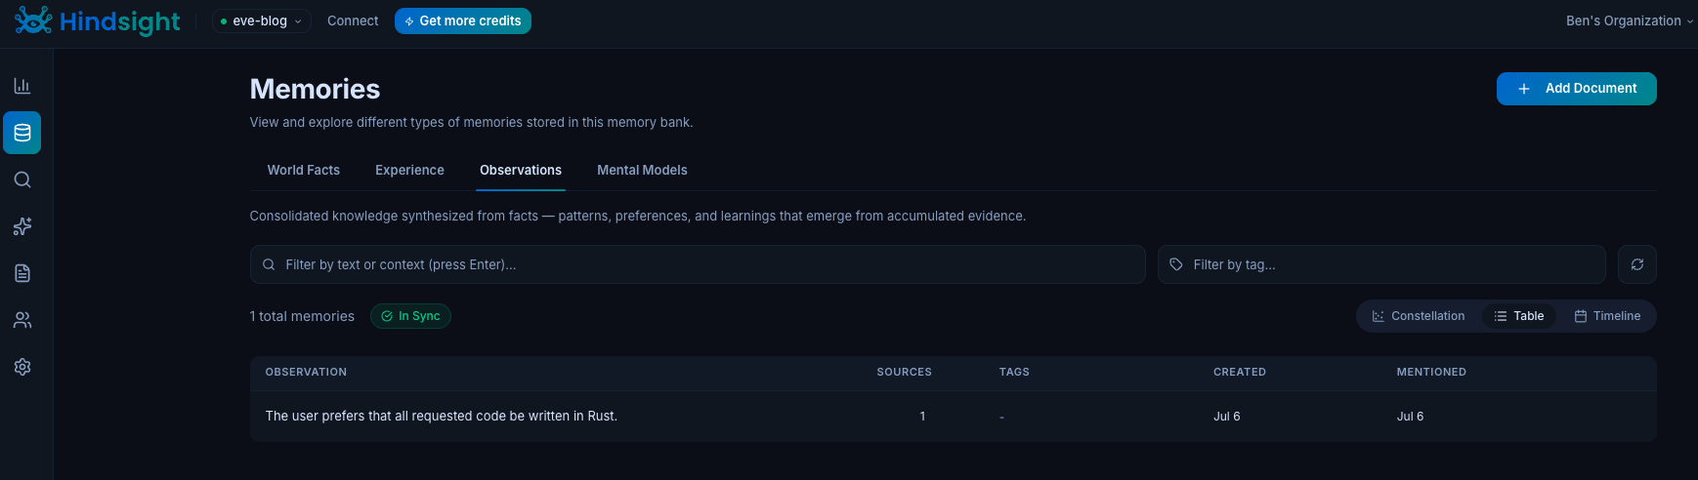Click Get more credits button
Screen dimensions: 1698x480
(462, 21)
